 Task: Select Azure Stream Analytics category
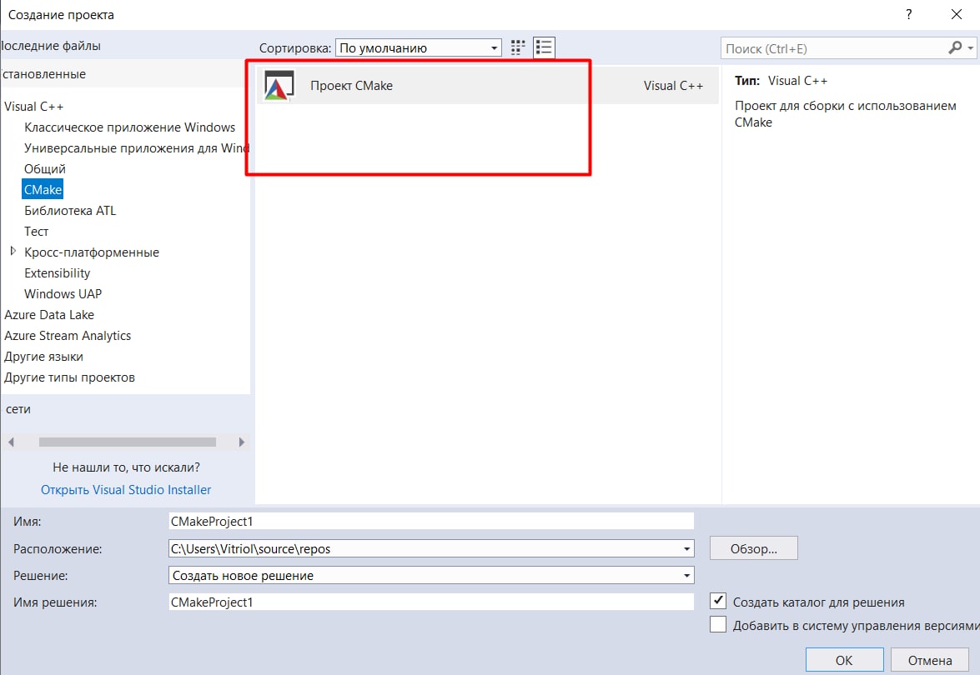68,335
